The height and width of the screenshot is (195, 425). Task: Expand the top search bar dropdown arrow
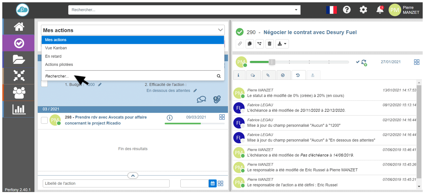[296, 10]
